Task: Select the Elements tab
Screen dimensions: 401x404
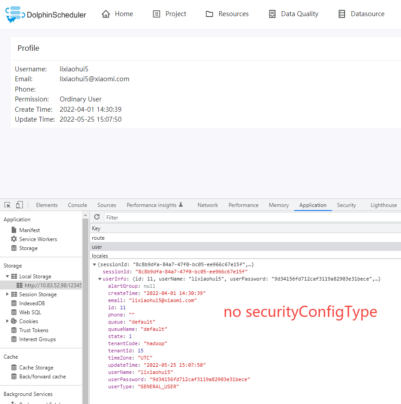Action: (x=47, y=205)
